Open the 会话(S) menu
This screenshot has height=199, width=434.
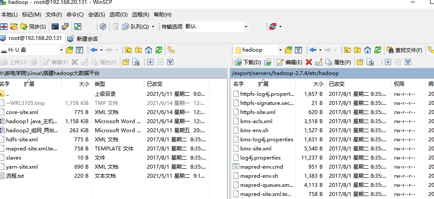96,15
